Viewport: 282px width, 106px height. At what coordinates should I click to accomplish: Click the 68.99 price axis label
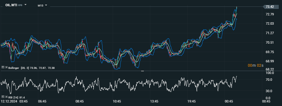click(270, 61)
